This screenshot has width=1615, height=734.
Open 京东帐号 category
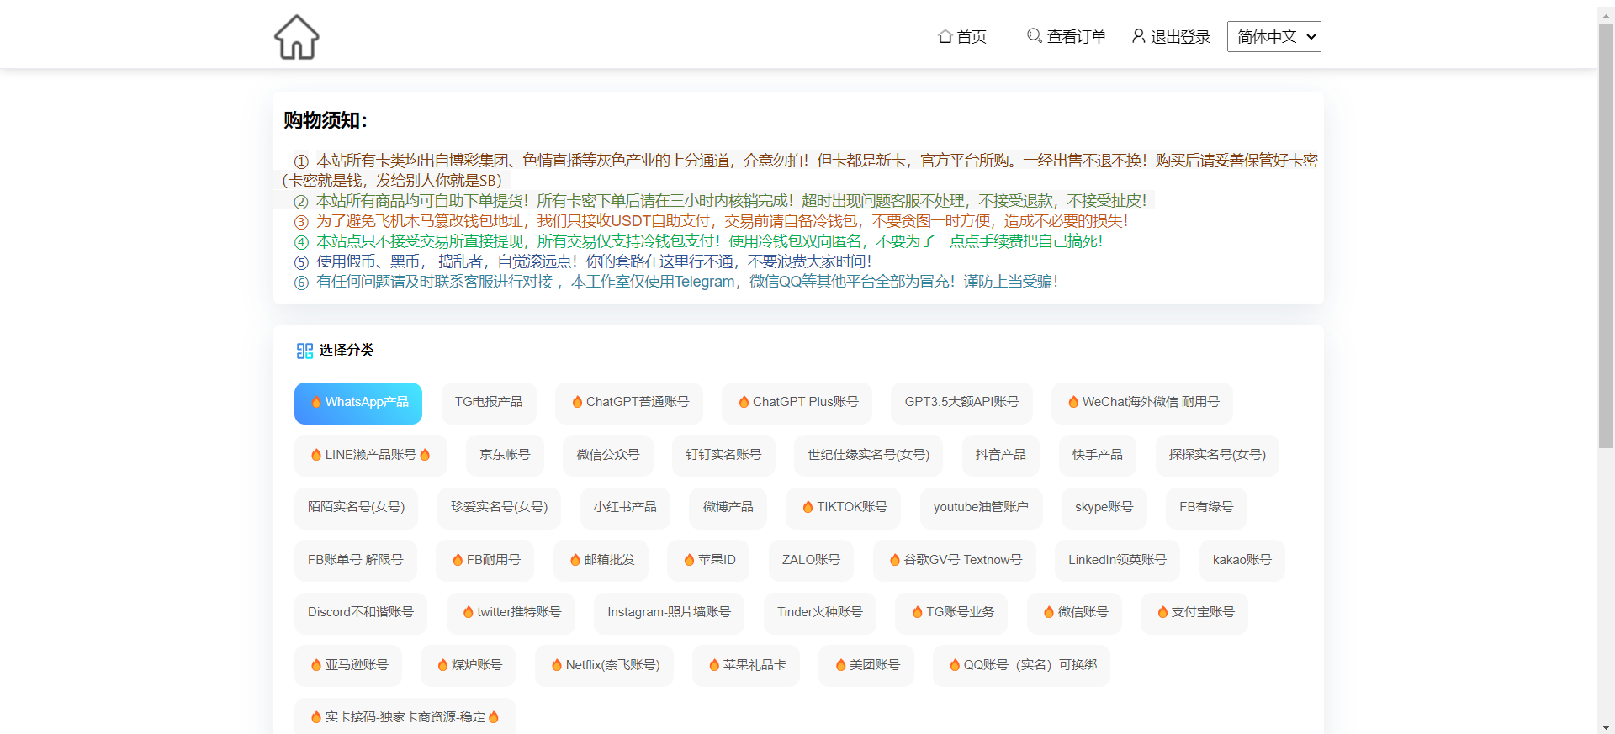coord(505,456)
